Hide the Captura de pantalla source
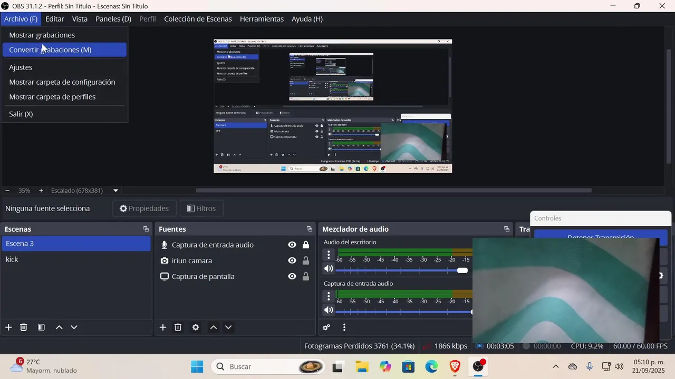Image resolution: width=675 pixels, height=379 pixels. pyautogui.click(x=292, y=276)
